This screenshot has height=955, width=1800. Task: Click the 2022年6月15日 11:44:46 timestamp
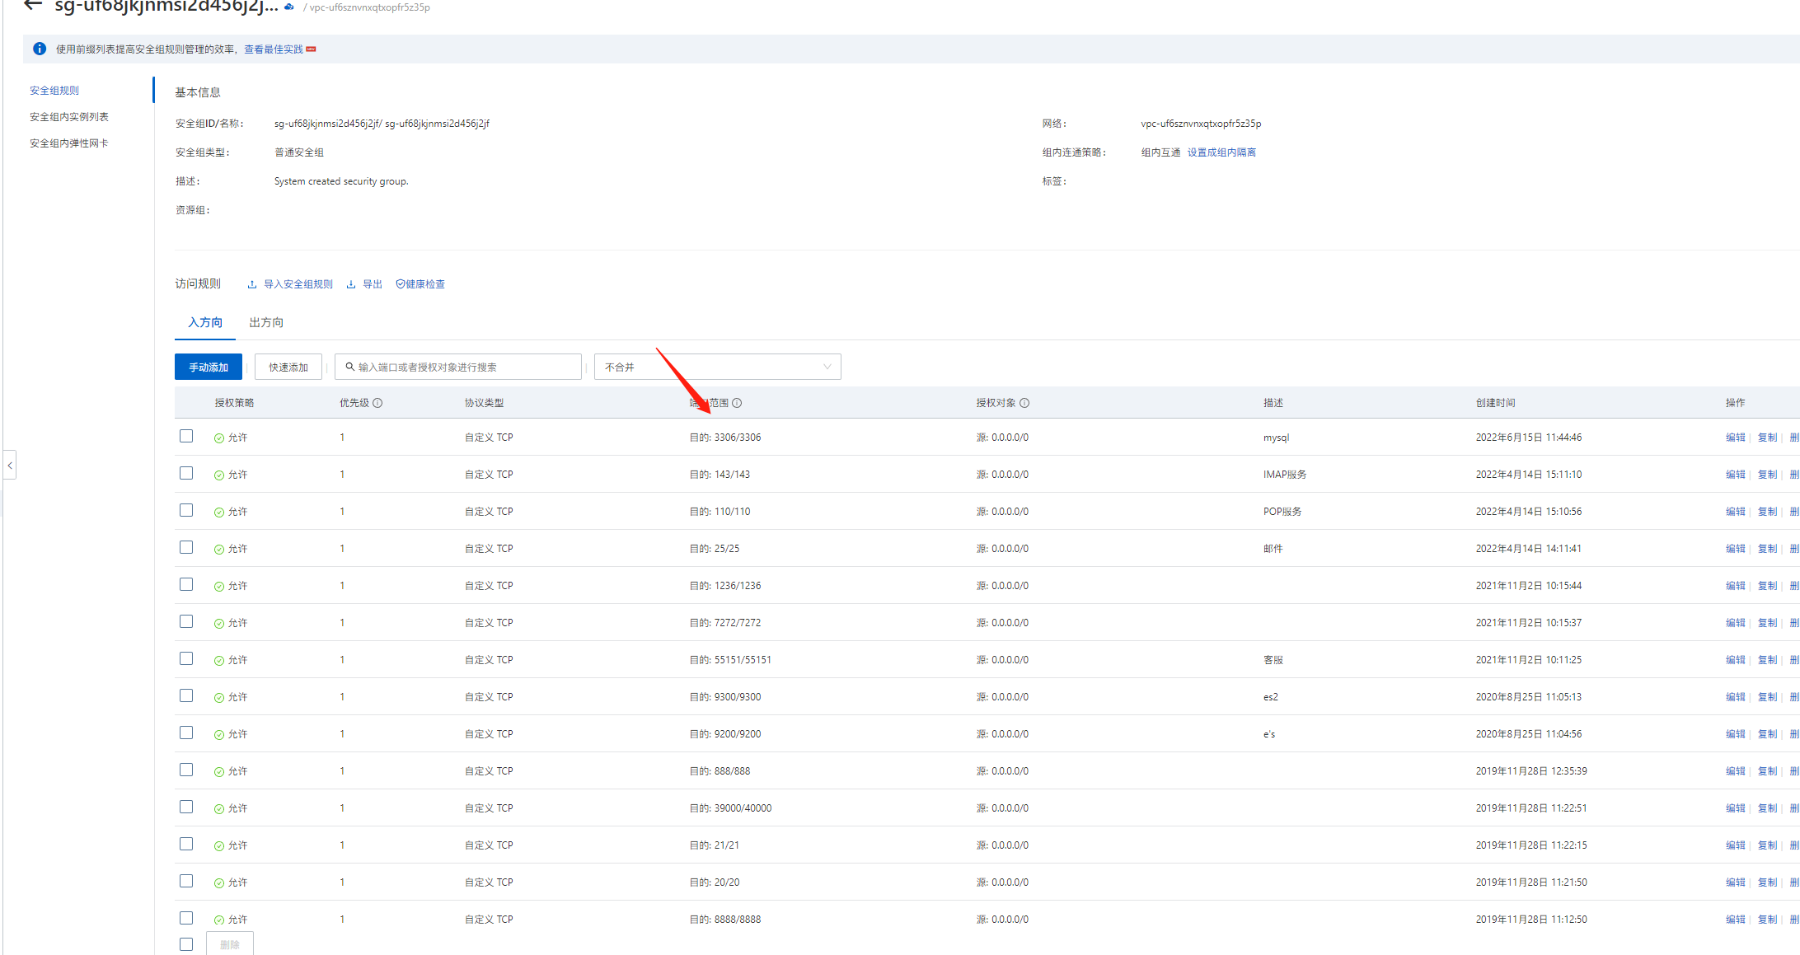click(x=1529, y=438)
